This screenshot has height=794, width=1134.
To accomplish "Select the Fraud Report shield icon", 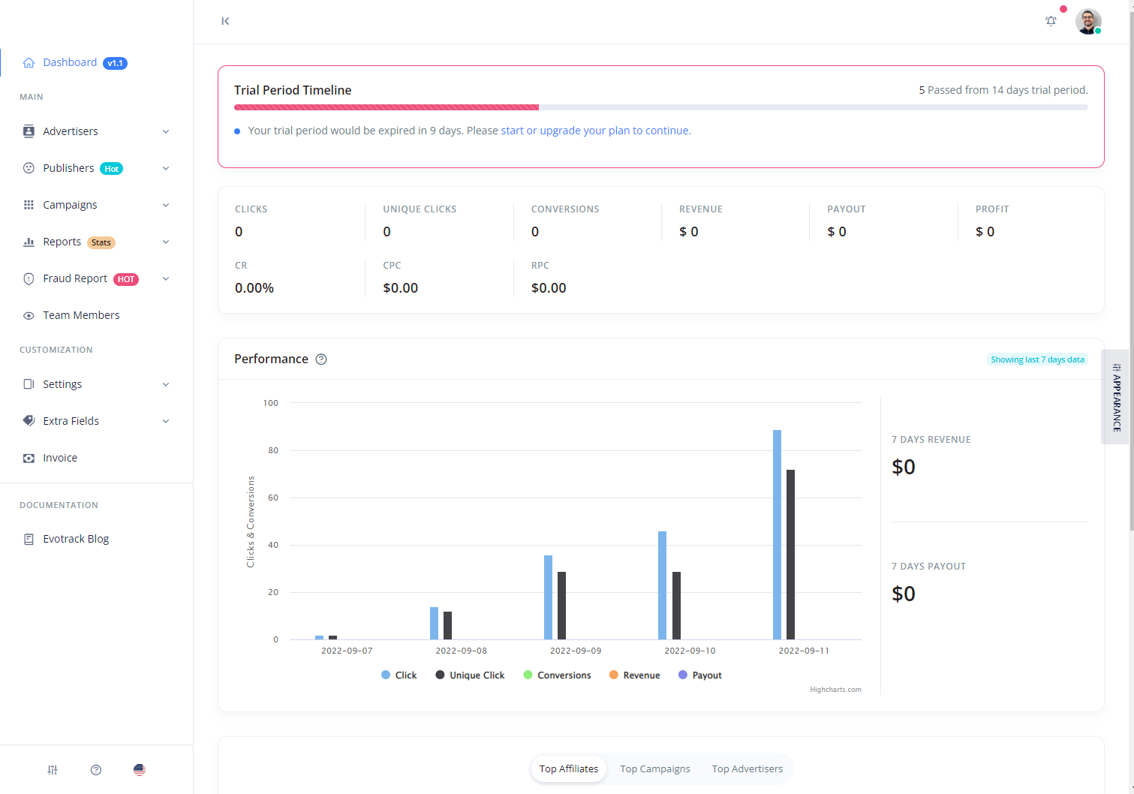I will coord(29,278).
